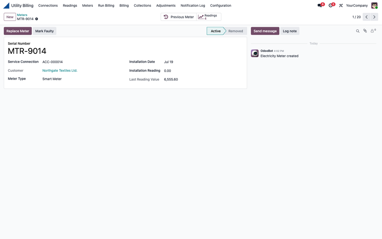Open the Collections menu

click(143, 5)
